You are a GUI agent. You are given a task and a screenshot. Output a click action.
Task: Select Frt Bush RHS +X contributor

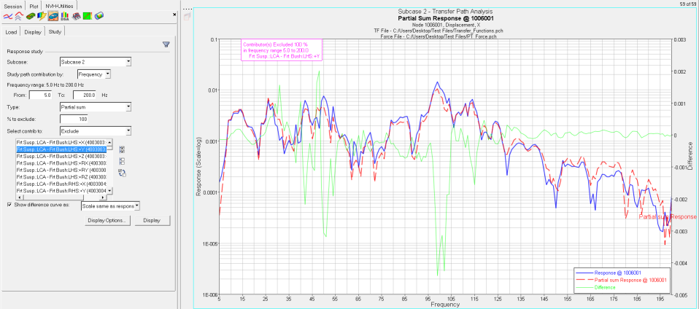[61, 184]
